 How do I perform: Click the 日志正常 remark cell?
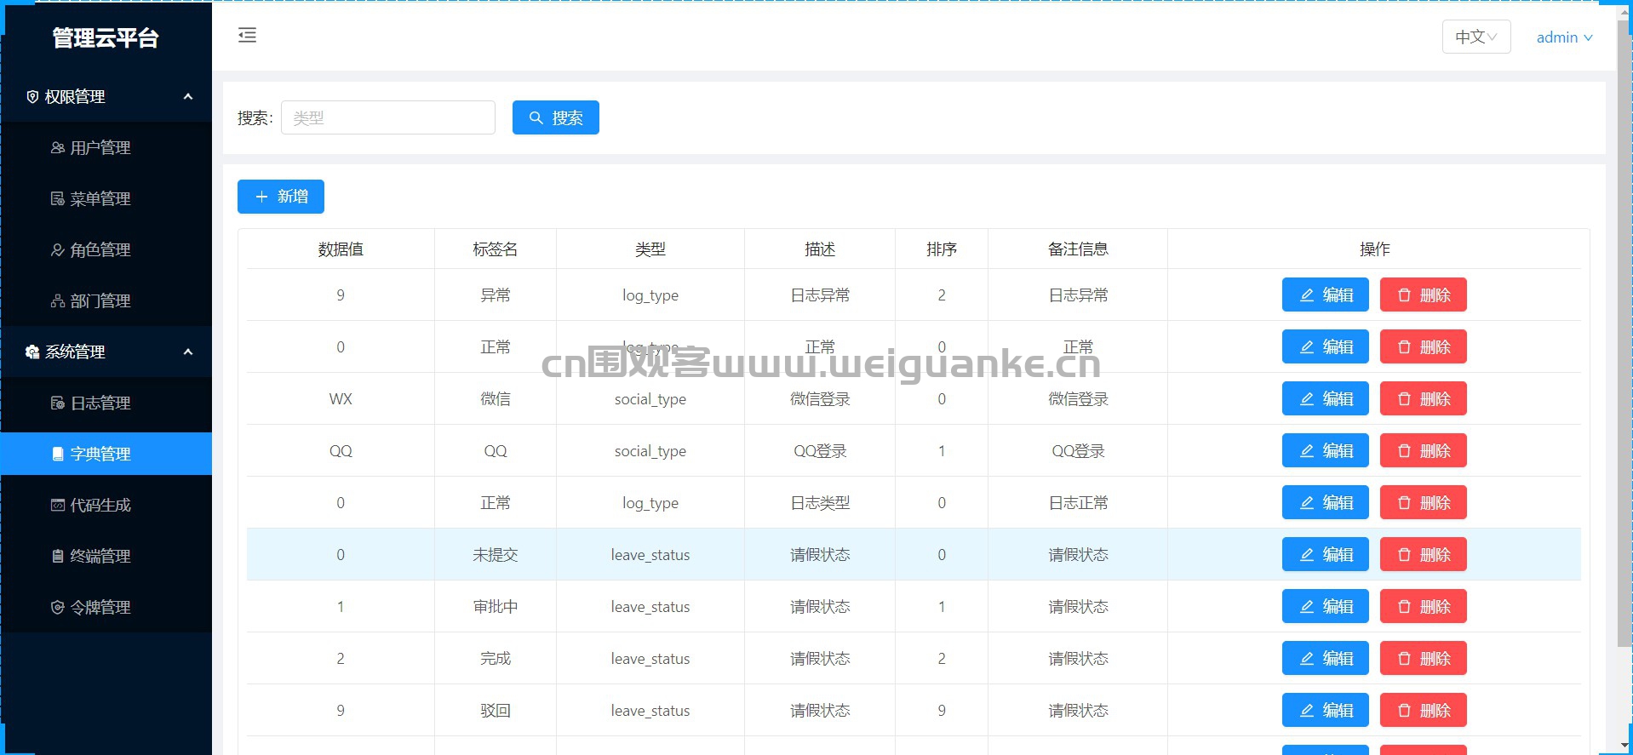(1078, 503)
